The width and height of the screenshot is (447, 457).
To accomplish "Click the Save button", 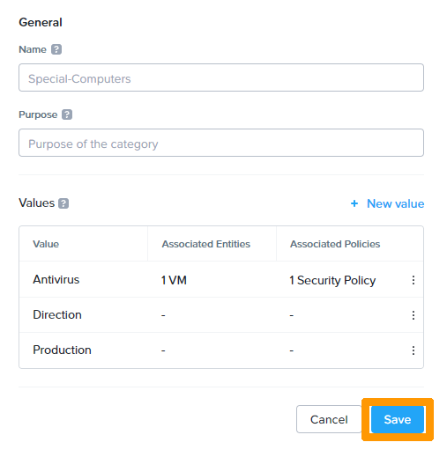I will pos(398,419).
